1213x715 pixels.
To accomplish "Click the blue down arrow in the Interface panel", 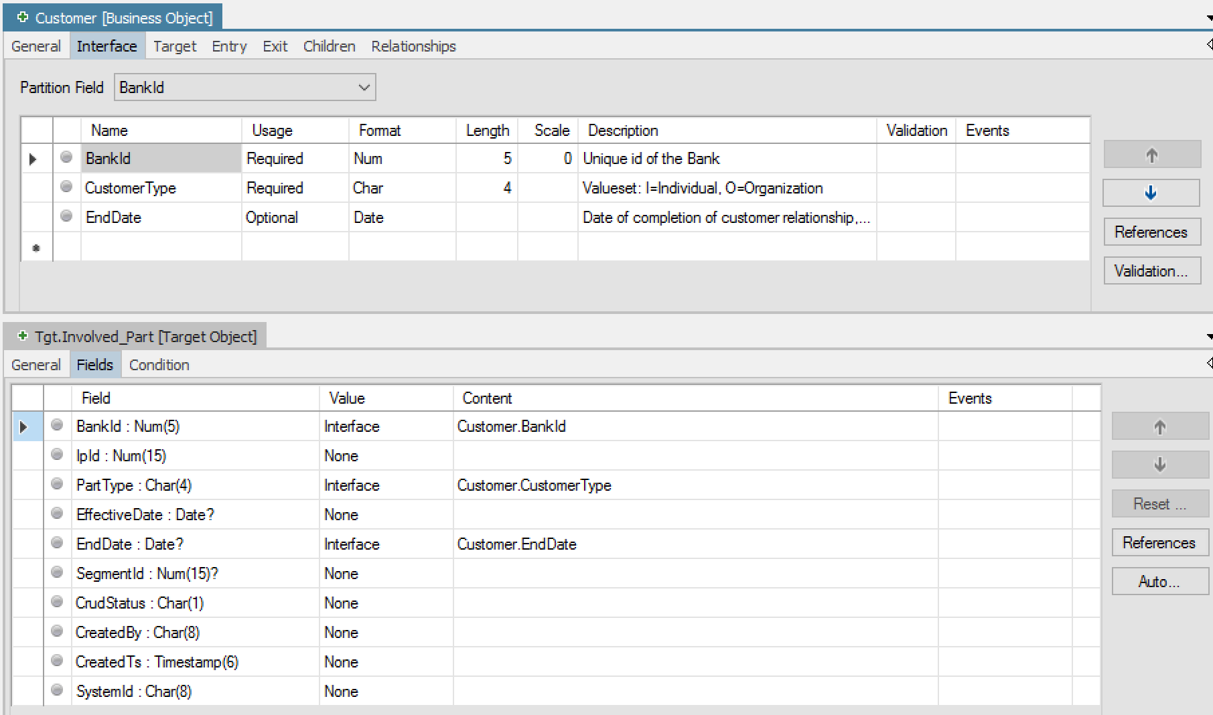I will [1151, 193].
